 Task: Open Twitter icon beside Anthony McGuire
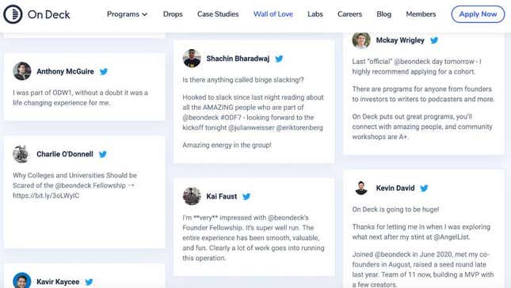click(104, 71)
